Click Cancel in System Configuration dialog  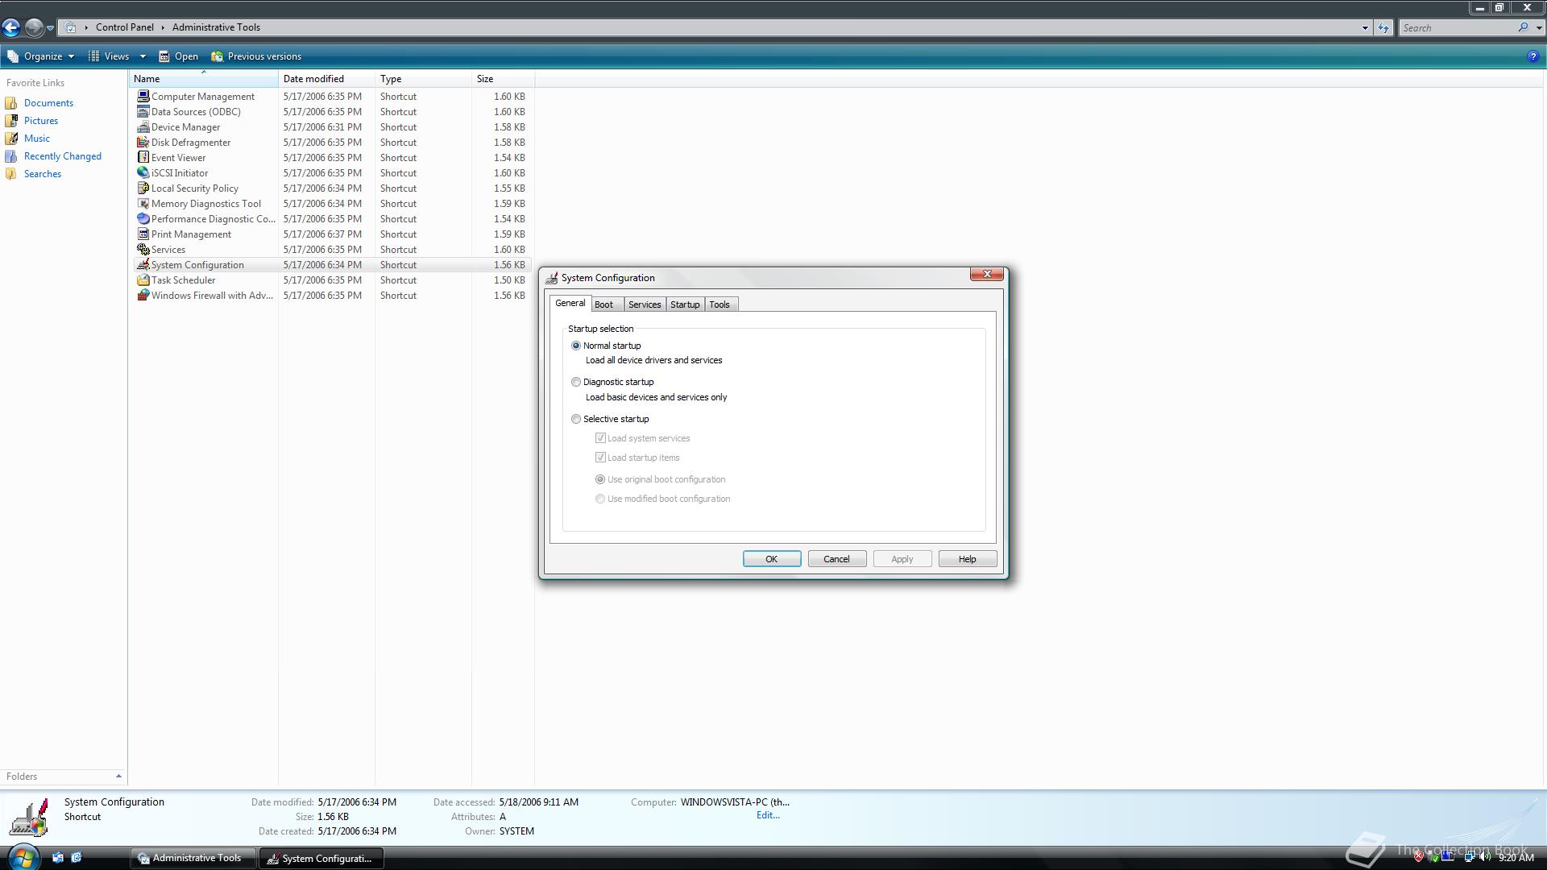[837, 559]
